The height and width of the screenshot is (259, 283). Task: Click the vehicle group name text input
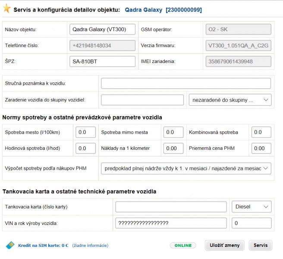[142, 100]
